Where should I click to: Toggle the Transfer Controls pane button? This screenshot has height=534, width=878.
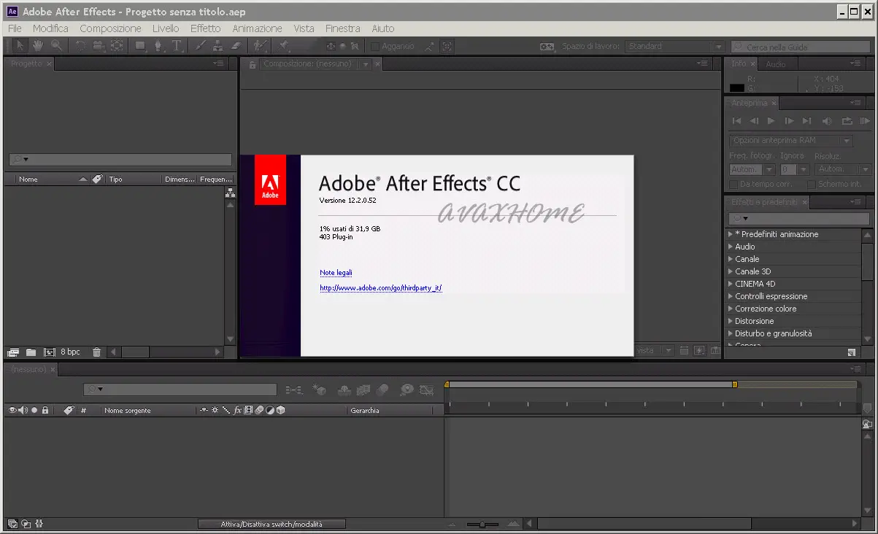26,524
